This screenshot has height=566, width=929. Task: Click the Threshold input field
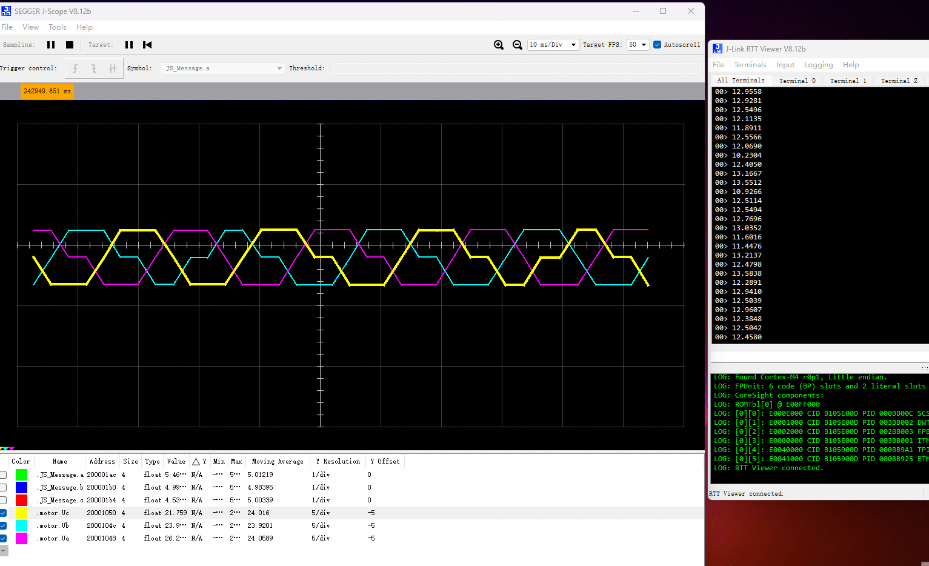coord(517,68)
